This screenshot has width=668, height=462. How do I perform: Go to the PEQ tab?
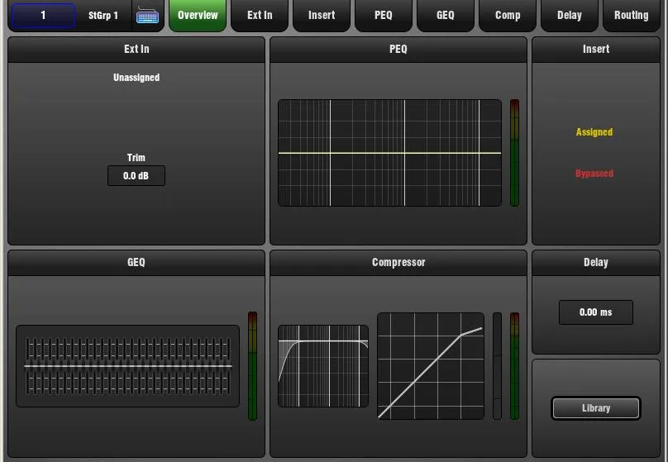tap(384, 16)
